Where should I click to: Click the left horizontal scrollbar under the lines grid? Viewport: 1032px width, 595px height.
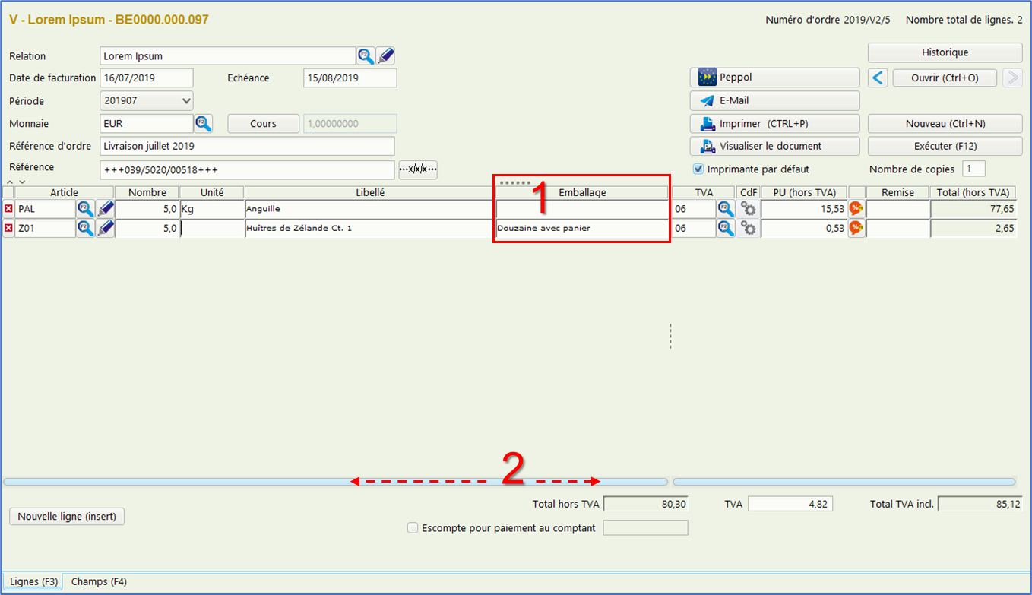pyautogui.click(x=335, y=482)
